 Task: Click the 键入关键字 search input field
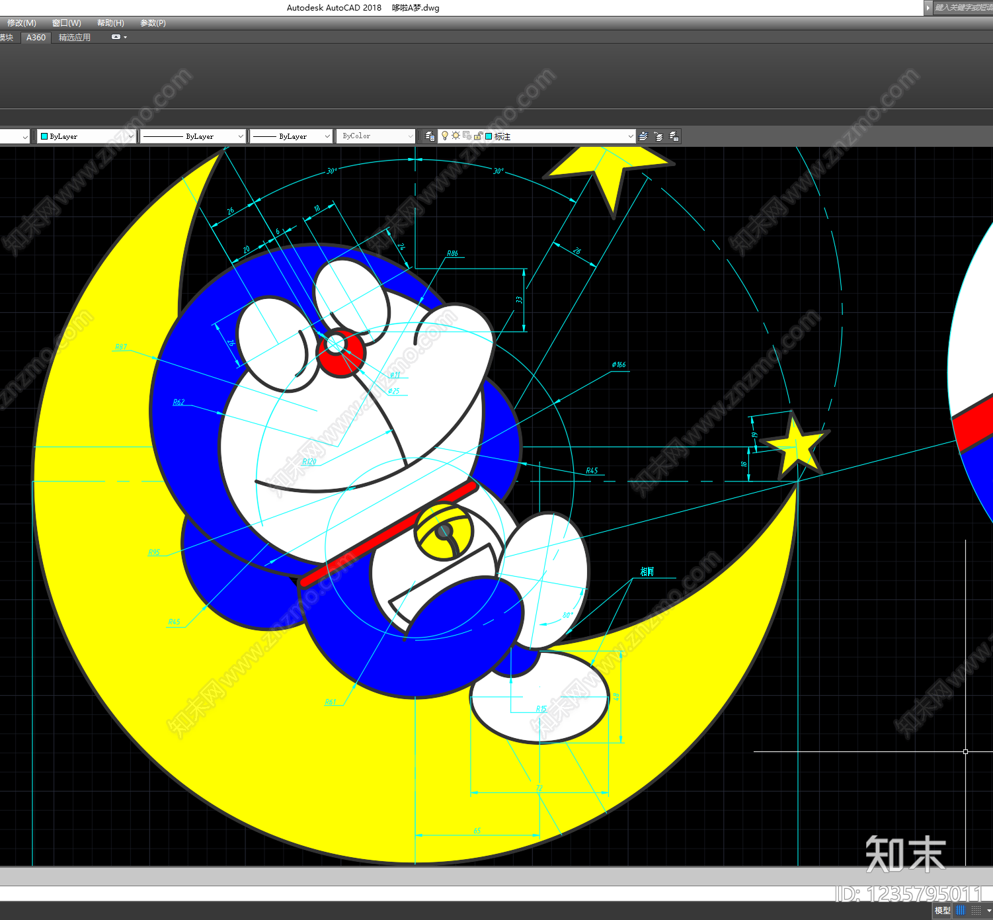click(963, 8)
